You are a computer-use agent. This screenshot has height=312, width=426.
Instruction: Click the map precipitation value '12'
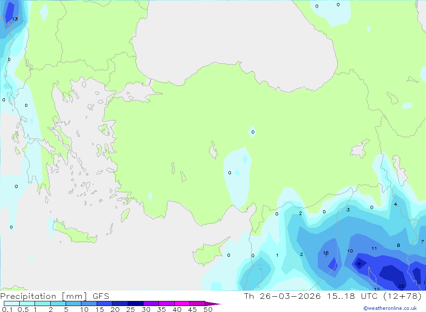tap(377, 289)
